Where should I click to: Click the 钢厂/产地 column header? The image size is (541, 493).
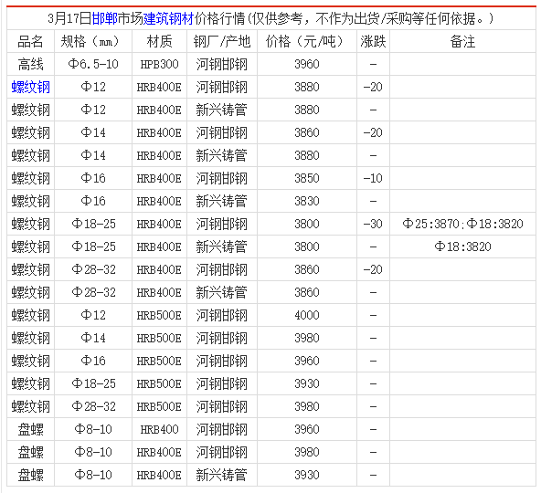(x=222, y=41)
